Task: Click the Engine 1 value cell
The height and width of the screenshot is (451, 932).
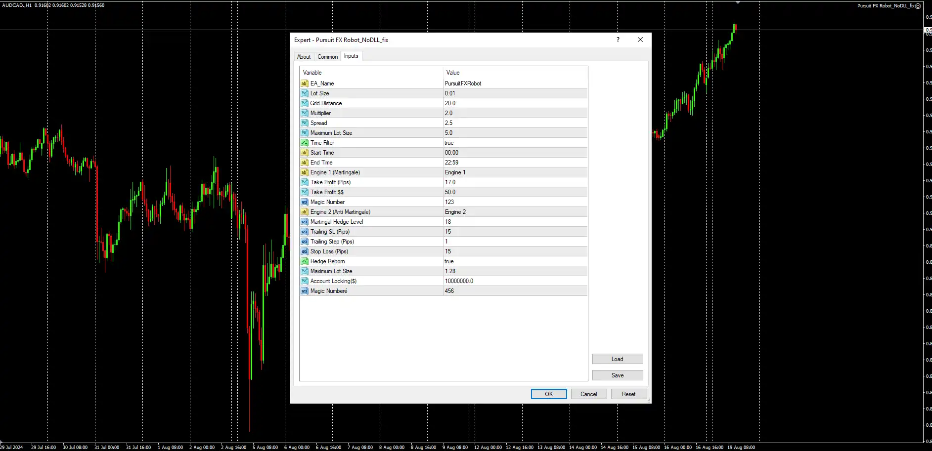Action: coord(515,172)
